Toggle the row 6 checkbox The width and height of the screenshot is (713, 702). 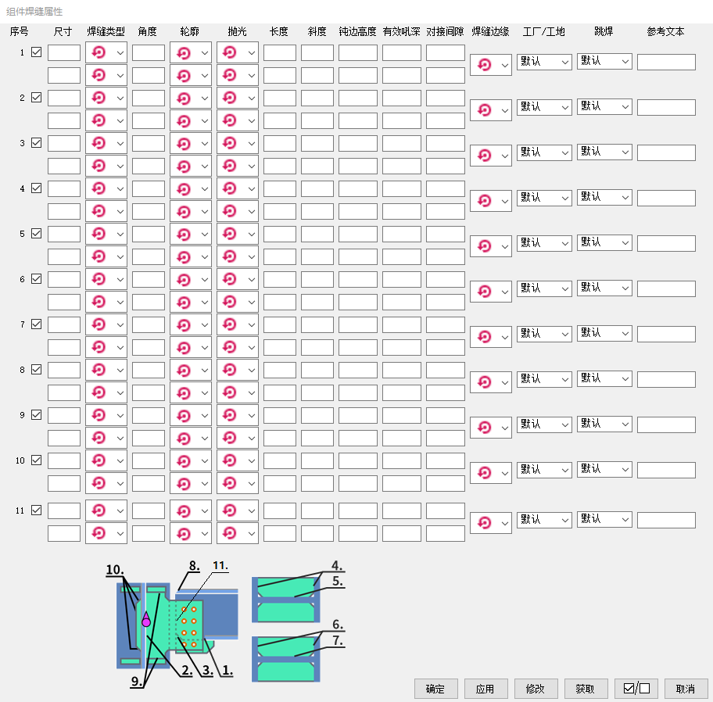pyautogui.click(x=36, y=279)
